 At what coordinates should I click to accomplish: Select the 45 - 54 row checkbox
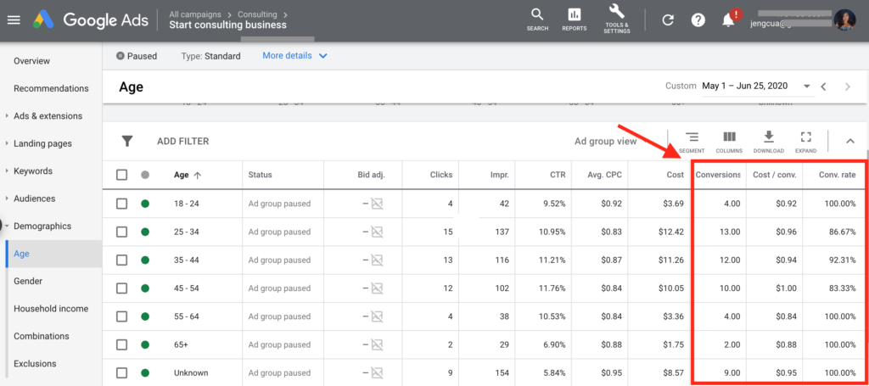(121, 288)
